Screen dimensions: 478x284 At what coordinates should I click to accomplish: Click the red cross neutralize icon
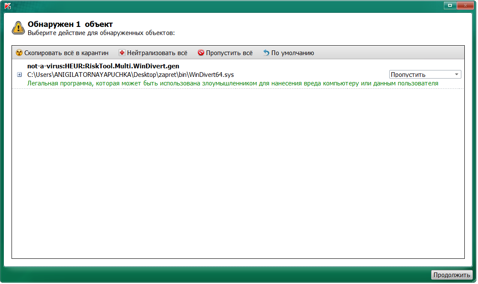122,53
